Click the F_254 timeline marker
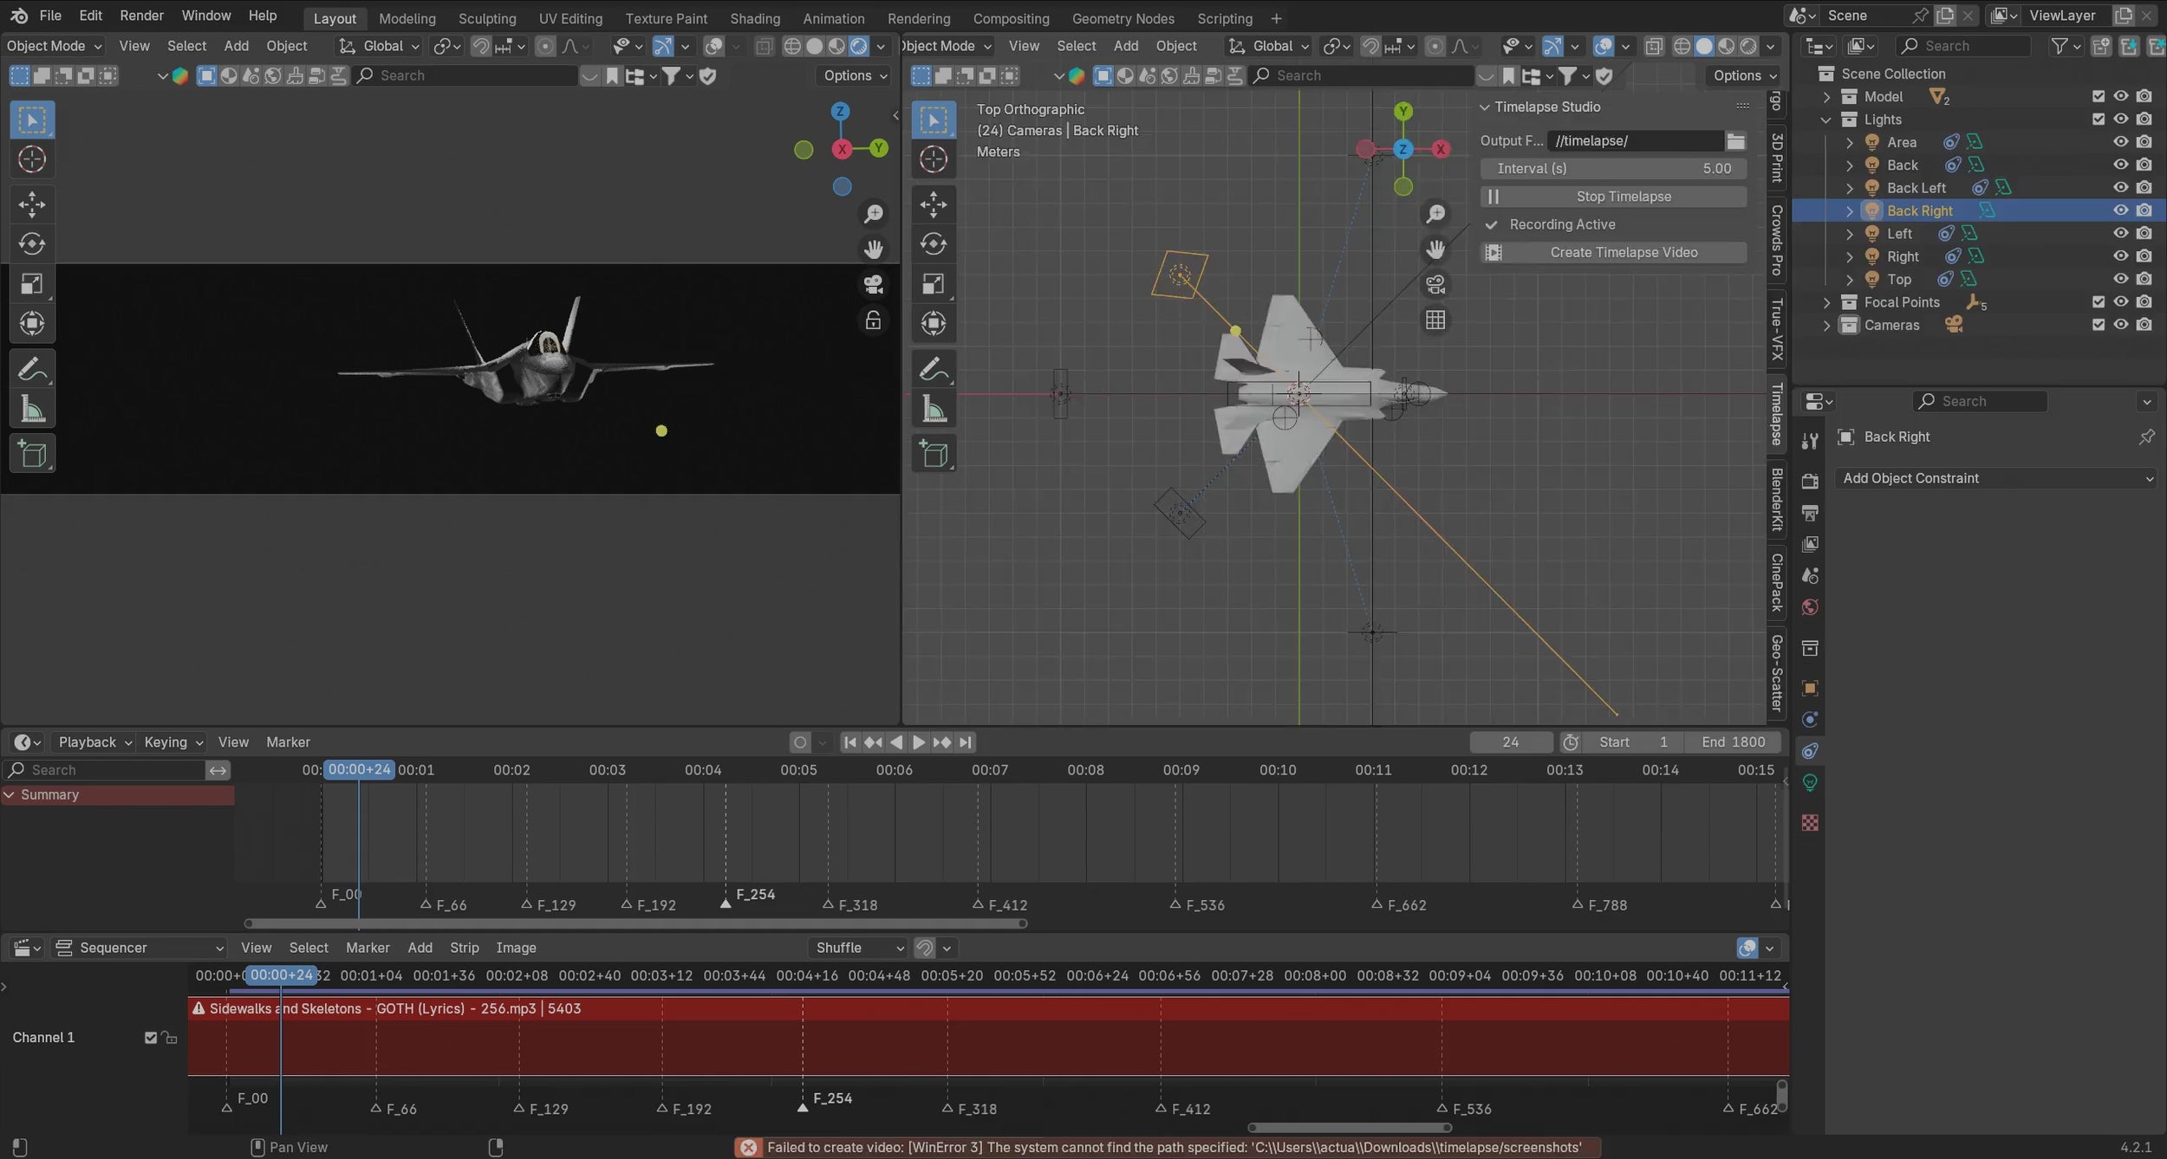This screenshot has width=2167, height=1159. pyautogui.click(x=726, y=903)
